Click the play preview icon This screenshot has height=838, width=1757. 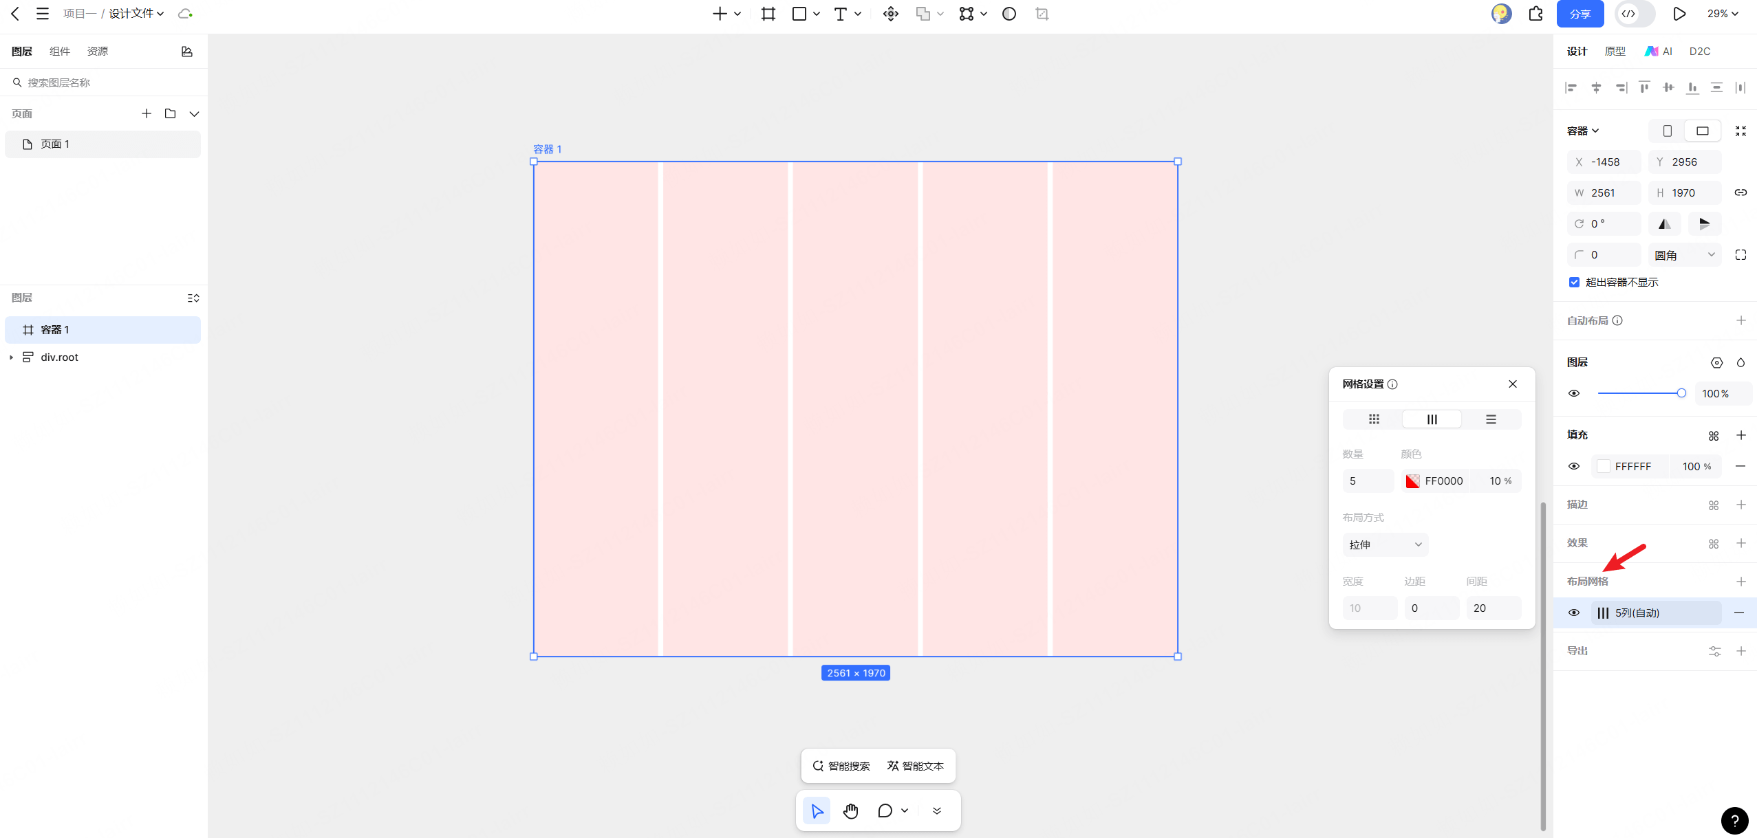click(1679, 14)
